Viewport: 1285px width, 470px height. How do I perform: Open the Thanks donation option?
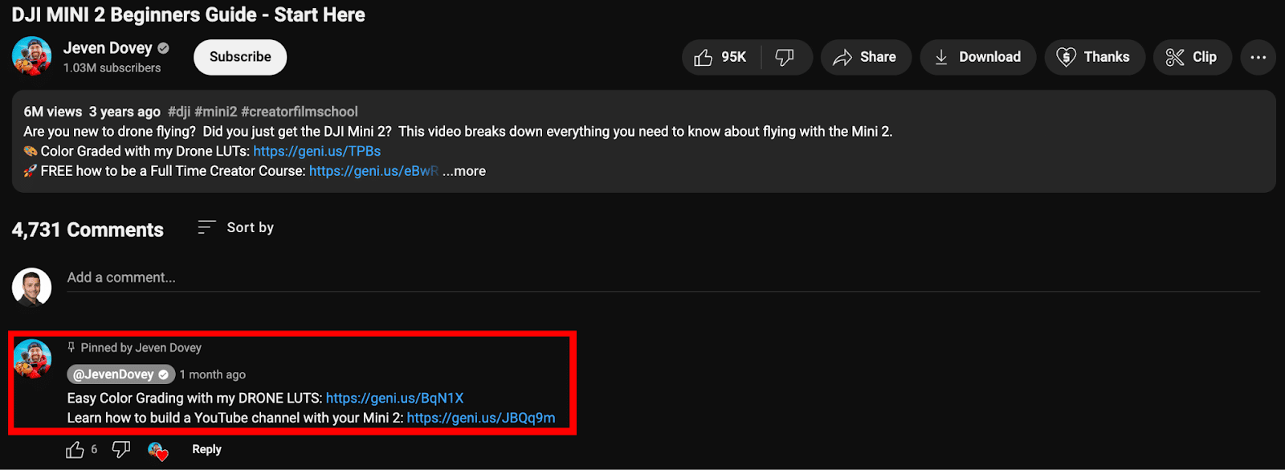tap(1066, 57)
